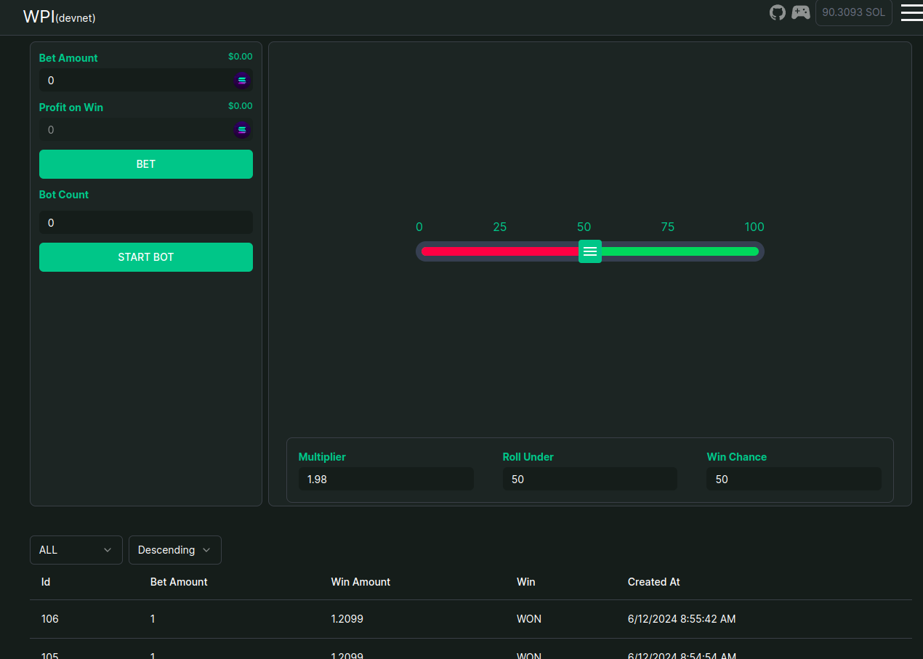Click the slider label 75

tap(668, 227)
